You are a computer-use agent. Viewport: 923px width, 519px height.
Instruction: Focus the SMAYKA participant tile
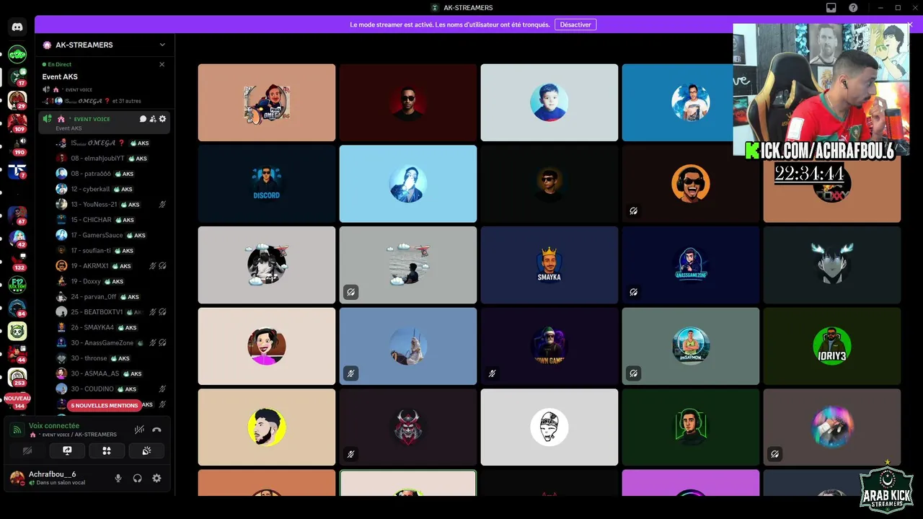coord(549,265)
